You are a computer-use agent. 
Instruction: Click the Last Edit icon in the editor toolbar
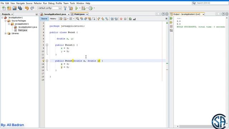click(x=61, y=19)
